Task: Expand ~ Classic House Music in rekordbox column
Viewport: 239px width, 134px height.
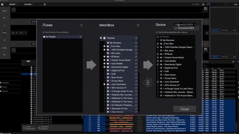Action: click(105, 60)
